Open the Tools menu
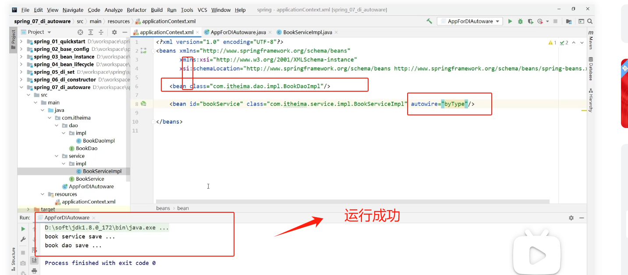 pos(187,10)
